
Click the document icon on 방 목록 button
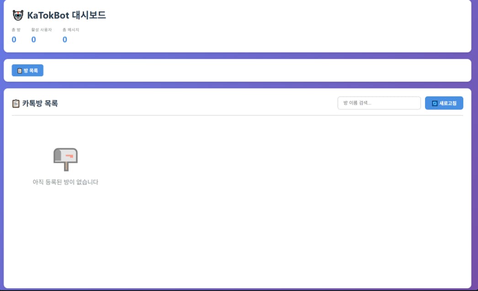[x=20, y=70]
